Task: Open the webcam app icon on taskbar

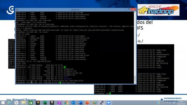Action: pyautogui.click(x=52, y=103)
